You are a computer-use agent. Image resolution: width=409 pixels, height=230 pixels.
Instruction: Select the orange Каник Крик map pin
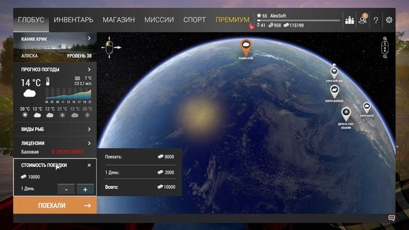[x=246, y=47]
